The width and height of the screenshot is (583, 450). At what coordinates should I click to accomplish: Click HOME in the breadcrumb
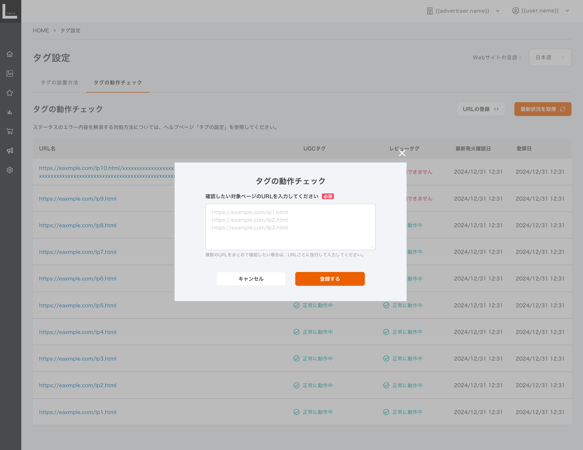41,30
